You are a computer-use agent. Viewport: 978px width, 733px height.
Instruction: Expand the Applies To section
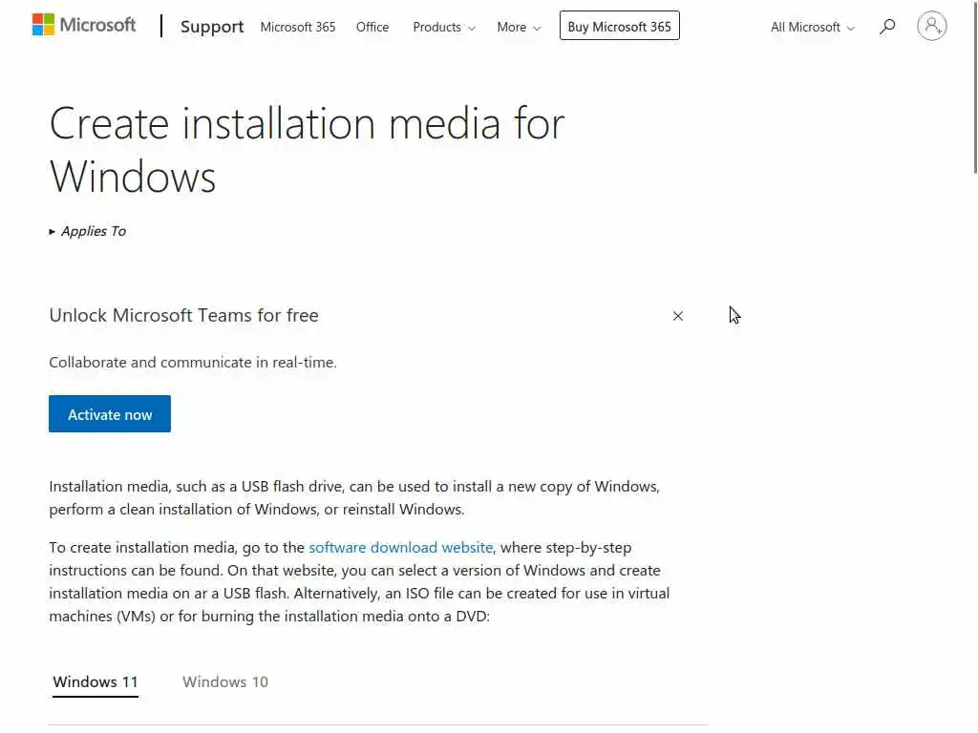(x=88, y=231)
